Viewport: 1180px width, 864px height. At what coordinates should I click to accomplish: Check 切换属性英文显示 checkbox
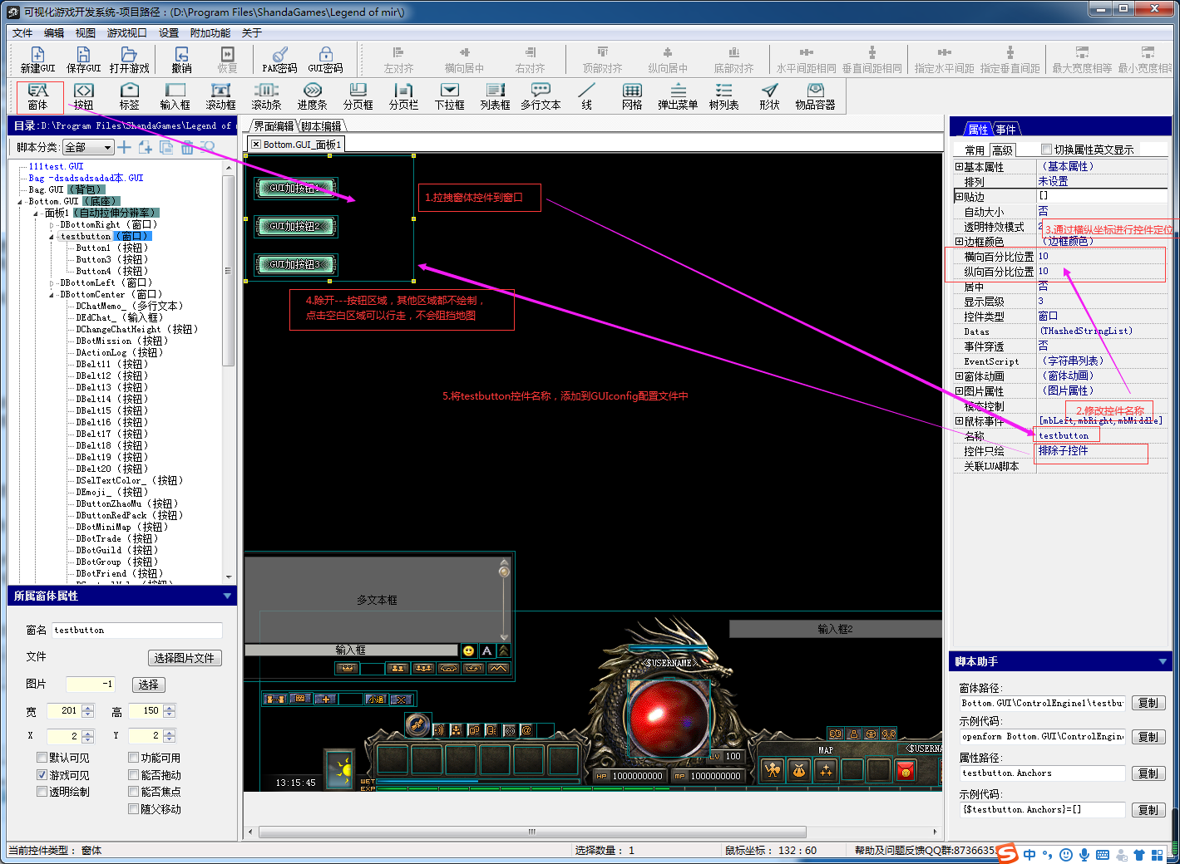point(1047,150)
